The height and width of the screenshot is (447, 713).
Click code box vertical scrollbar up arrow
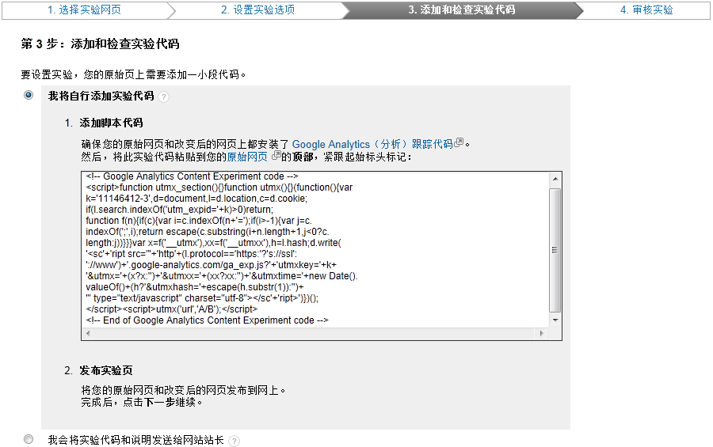tap(555, 177)
